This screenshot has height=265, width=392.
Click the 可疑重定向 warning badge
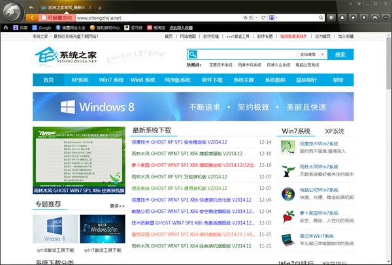click(x=57, y=18)
